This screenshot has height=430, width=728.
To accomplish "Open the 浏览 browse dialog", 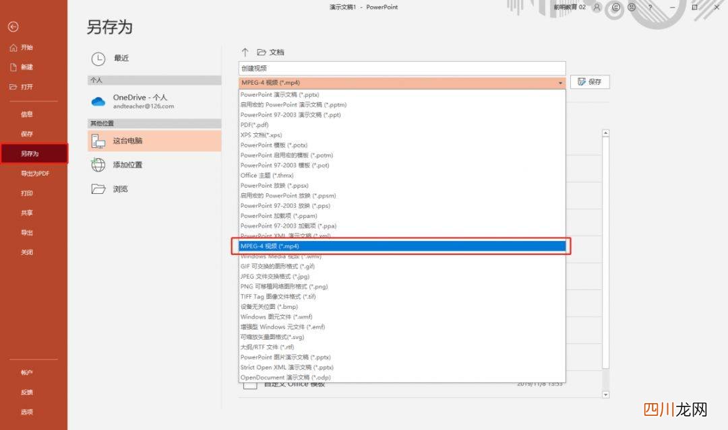I will 154,188.
